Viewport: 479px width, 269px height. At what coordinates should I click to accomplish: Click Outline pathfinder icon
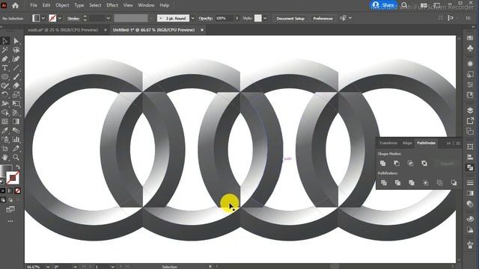(439, 182)
